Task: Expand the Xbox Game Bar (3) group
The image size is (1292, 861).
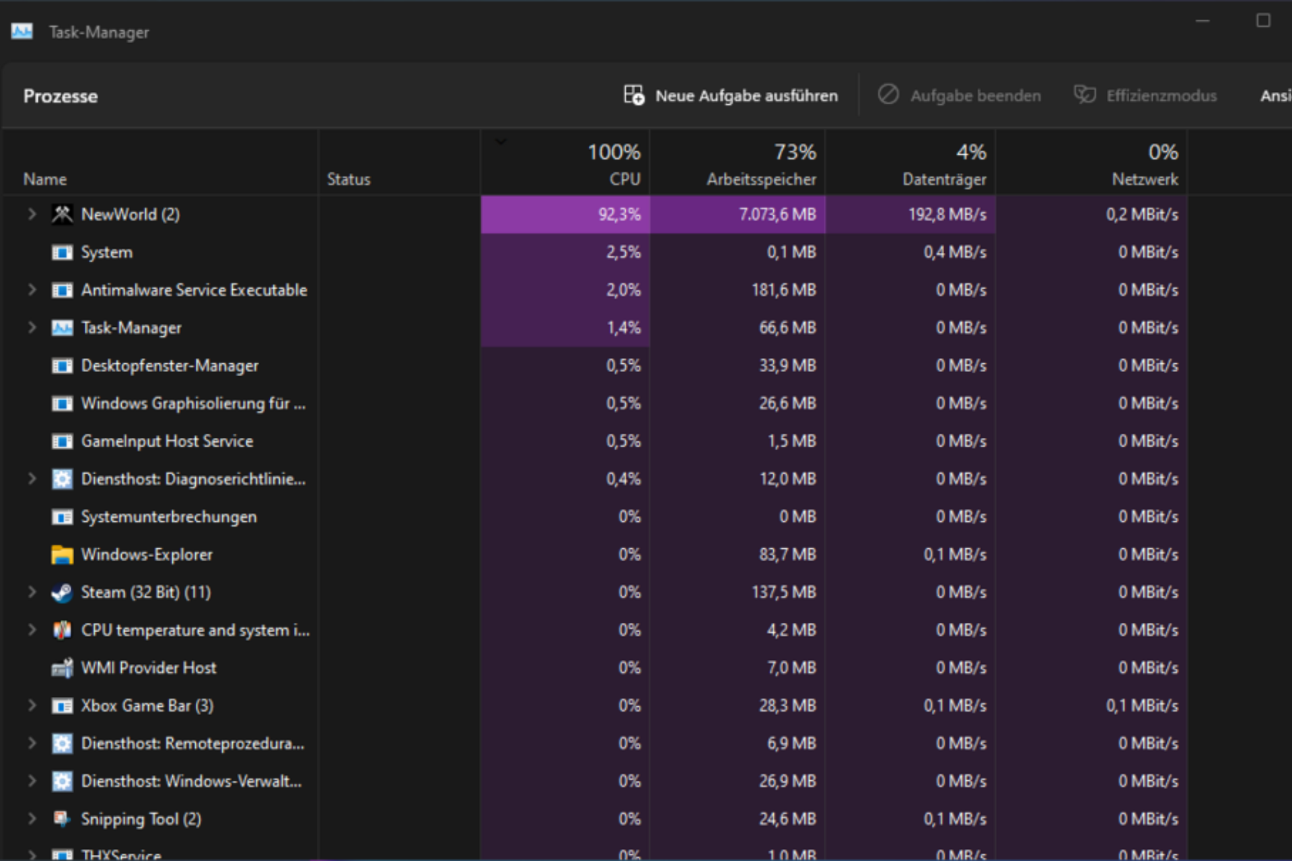Action: [x=32, y=705]
